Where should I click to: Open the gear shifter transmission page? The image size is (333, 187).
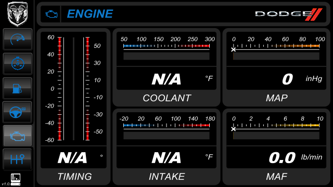pos(17,159)
